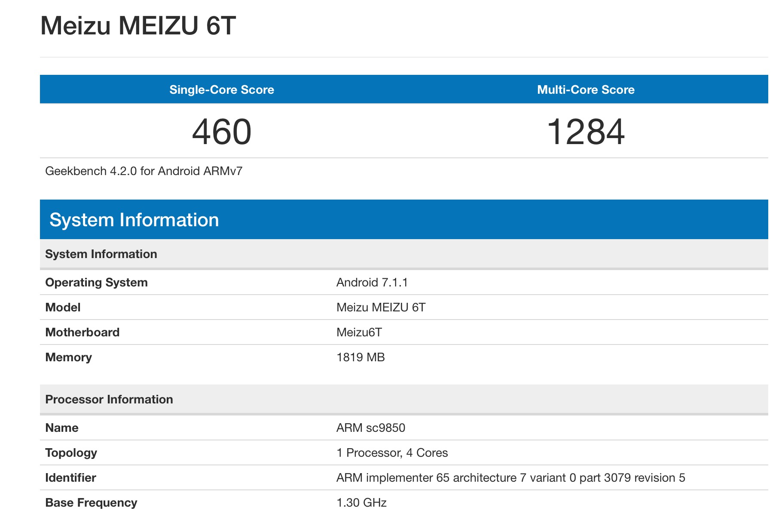Select the ARM sc9850 processor name

[x=371, y=428]
